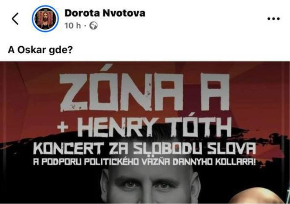Click the "POLITICKÉHO VÄZŇA" subtitle text
Screen dimensions: 290x204
(x=127, y=162)
